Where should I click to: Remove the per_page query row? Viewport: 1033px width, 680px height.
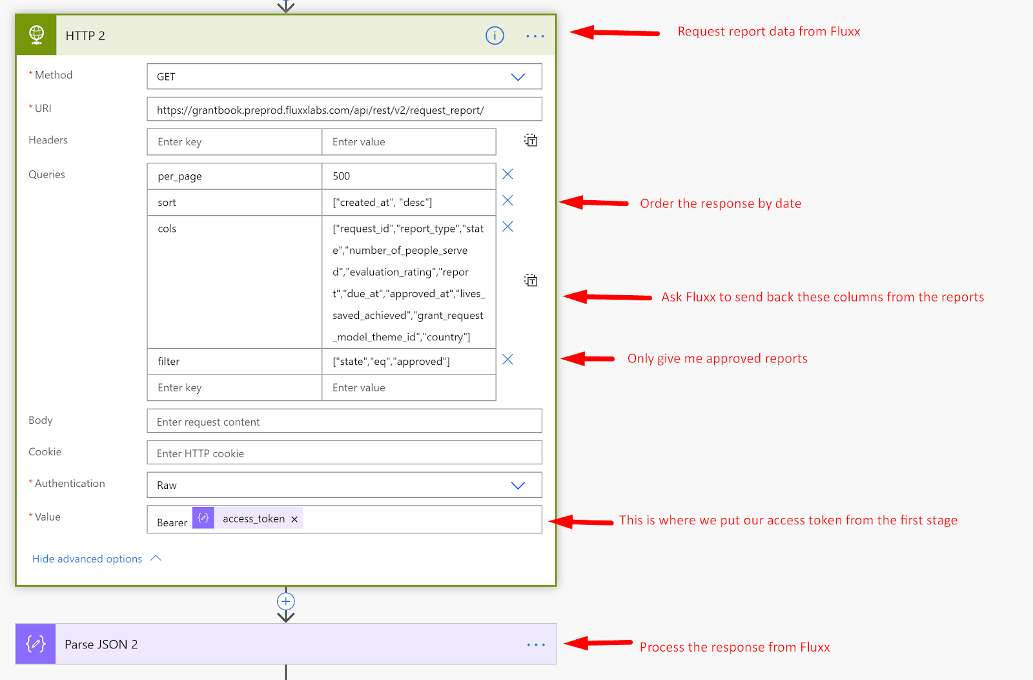coord(508,174)
